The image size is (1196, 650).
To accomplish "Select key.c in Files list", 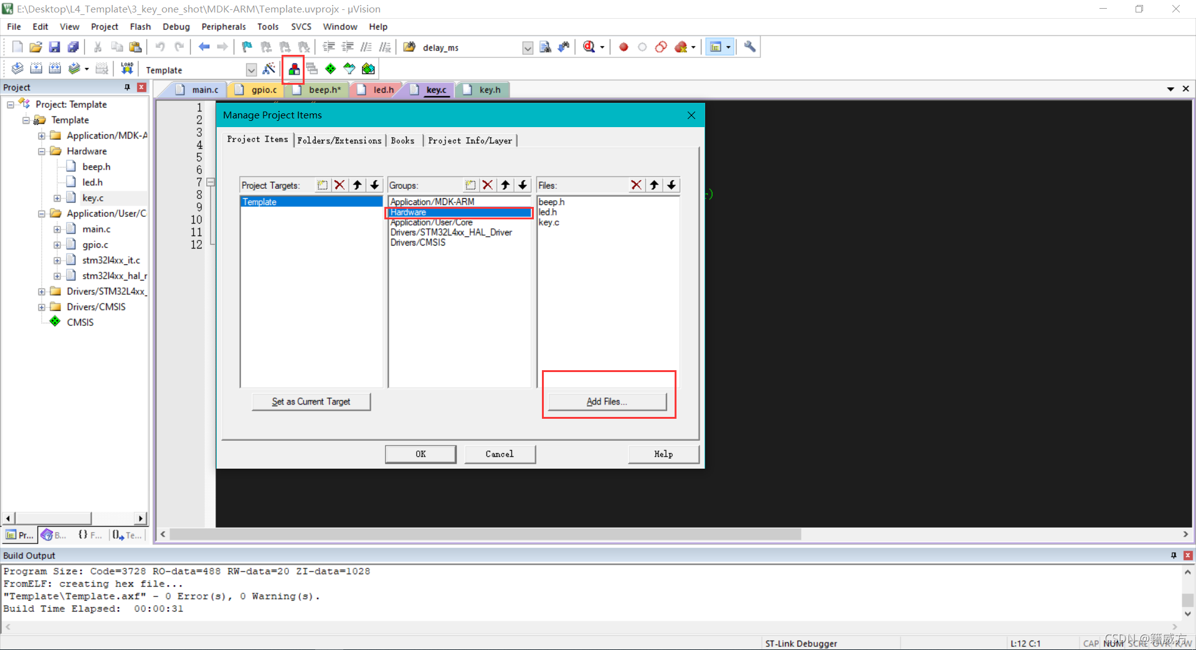I will coord(549,222).
